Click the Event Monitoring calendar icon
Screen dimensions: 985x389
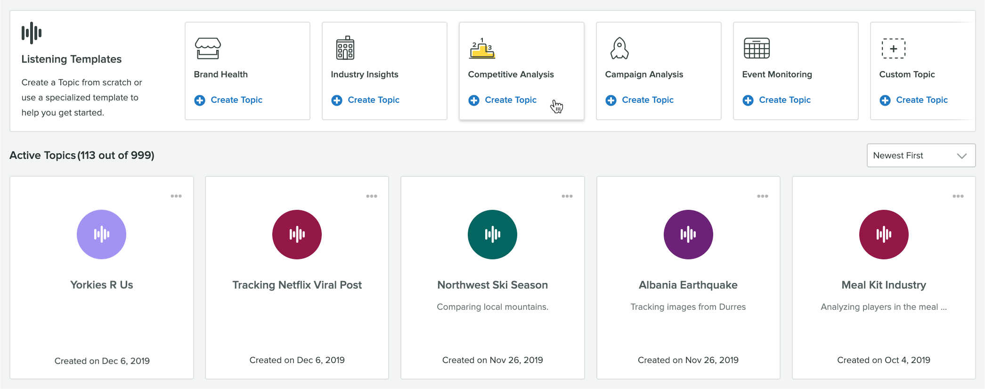tap(757, 48)
